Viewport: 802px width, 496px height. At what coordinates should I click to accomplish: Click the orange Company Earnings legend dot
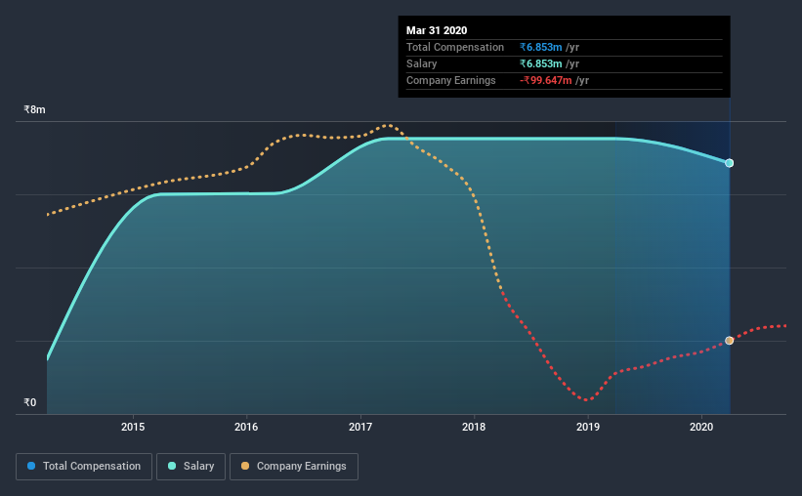(x=245, y=466)
